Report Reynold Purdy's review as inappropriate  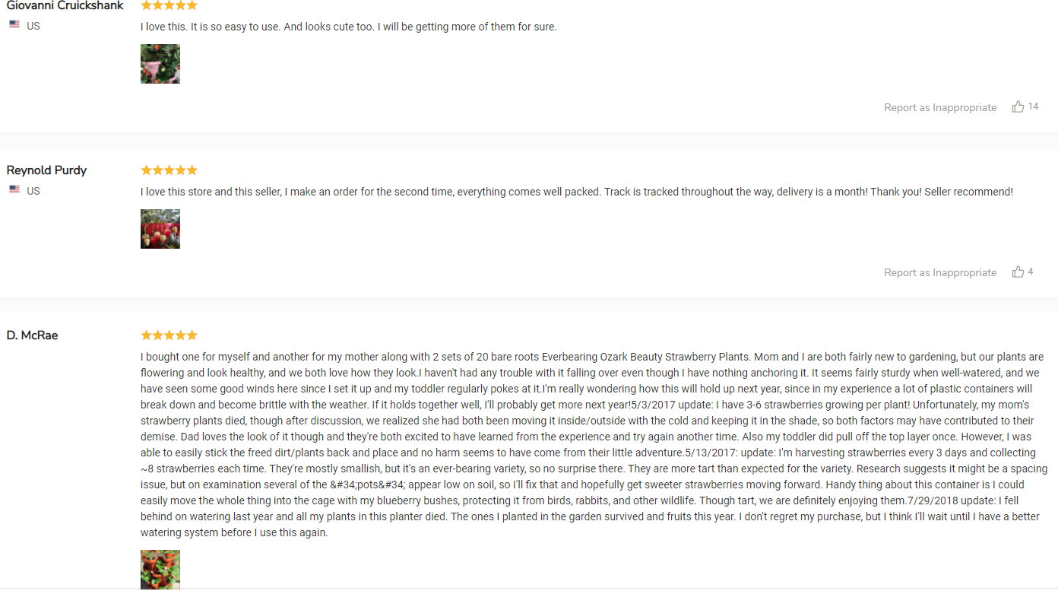[940, 273]
